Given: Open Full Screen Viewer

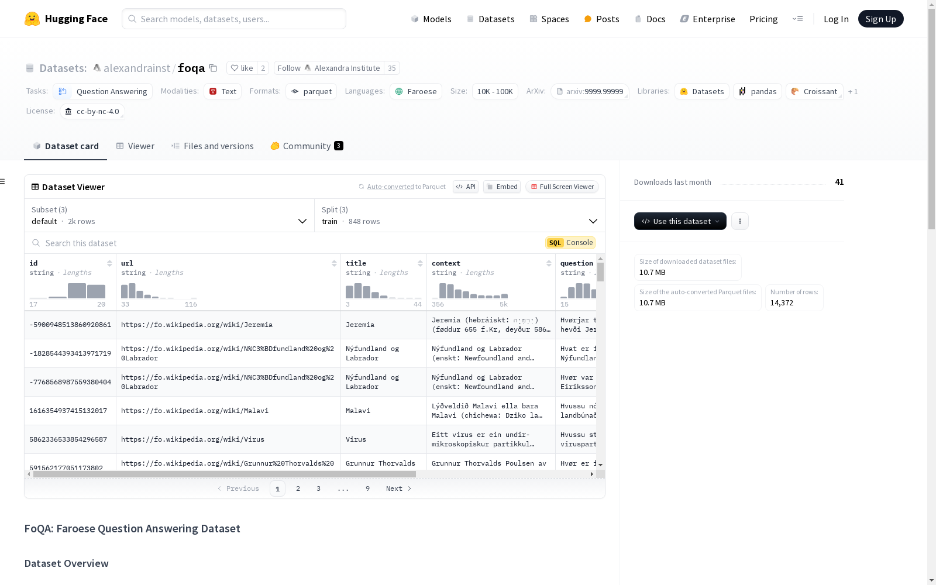Looking at the screenshot, I should coord(562,187).
